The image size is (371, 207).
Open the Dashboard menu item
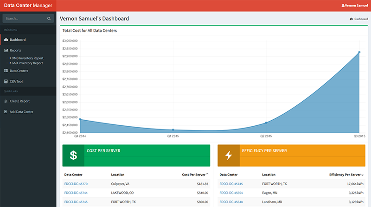pyautogui.click(x=28, y=40)
